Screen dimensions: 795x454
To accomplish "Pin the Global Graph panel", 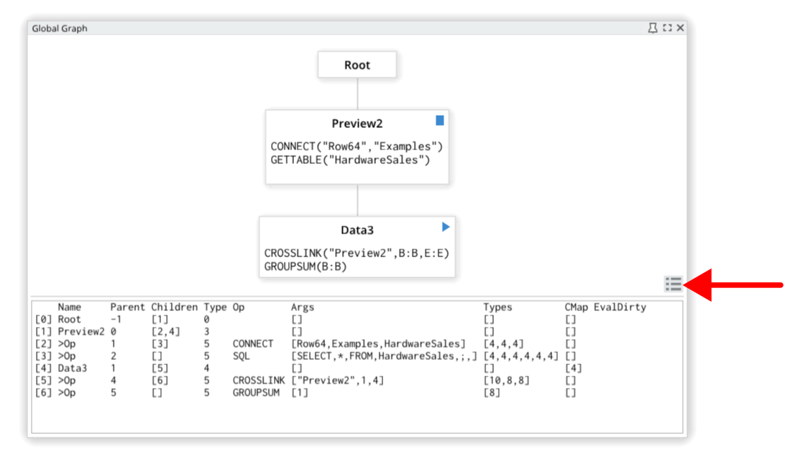I will (653, 29).
